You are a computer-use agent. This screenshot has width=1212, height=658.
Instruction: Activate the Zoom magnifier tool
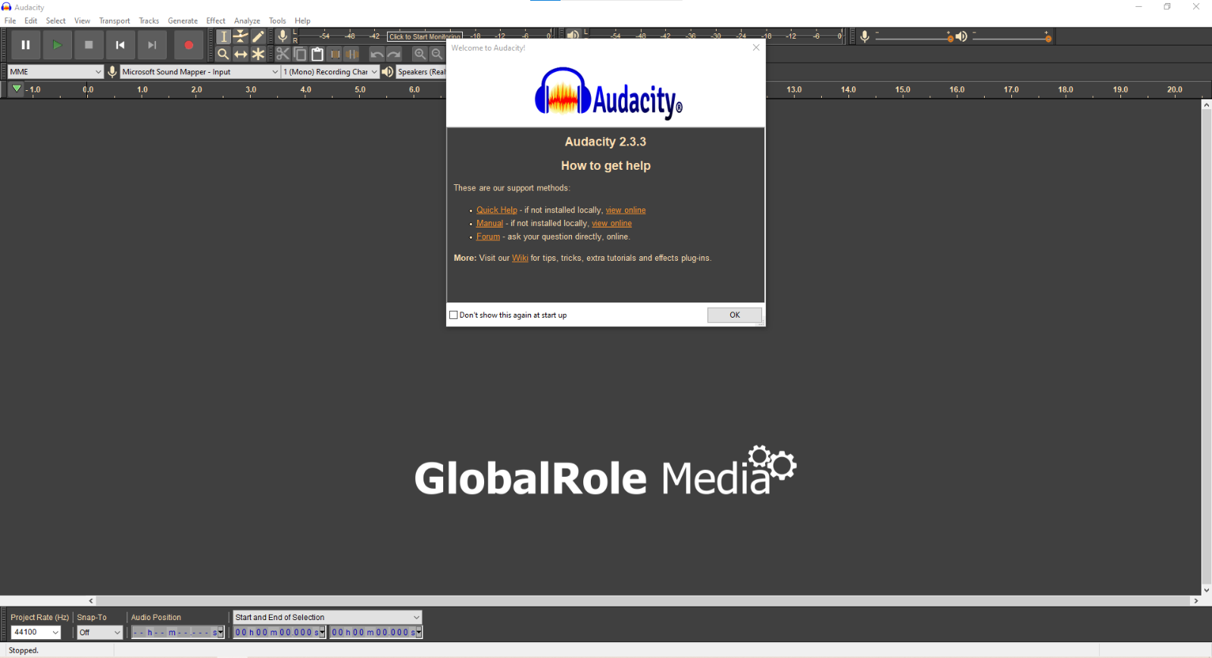pos(223,54)
